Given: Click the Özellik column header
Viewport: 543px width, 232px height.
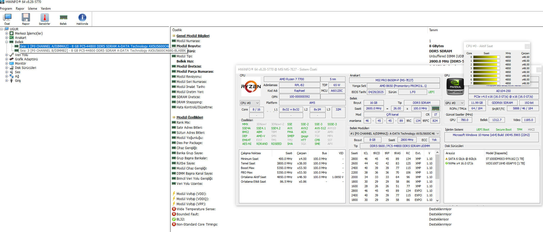Looking at the screenshot, I should (177, 30).
